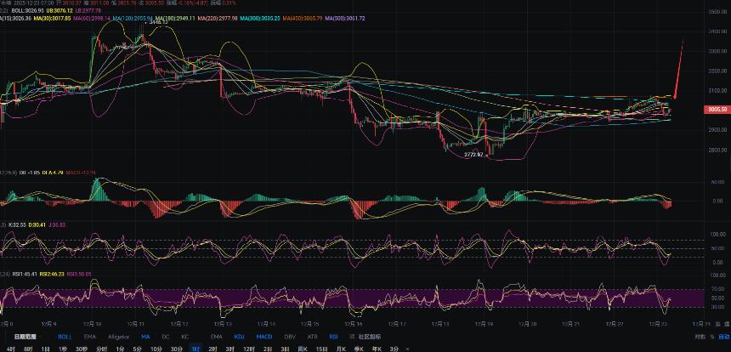Click the MA(450) orange legend label
The height and width of the screenshot is (352, 731).
[x=303, y=18]
